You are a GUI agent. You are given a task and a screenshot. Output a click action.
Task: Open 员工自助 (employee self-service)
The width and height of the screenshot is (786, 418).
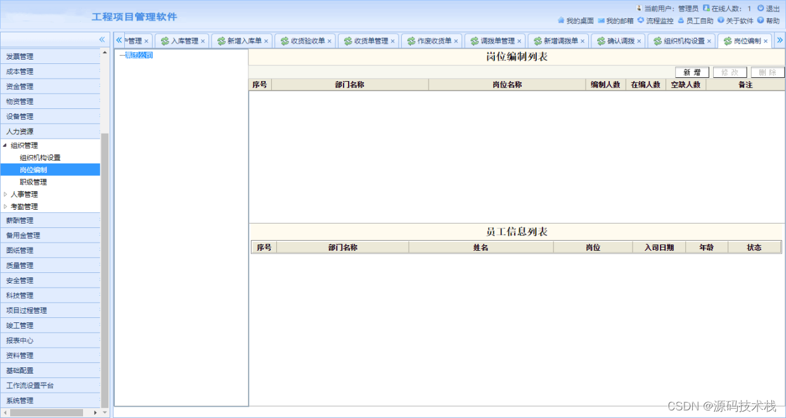[699, 21]
